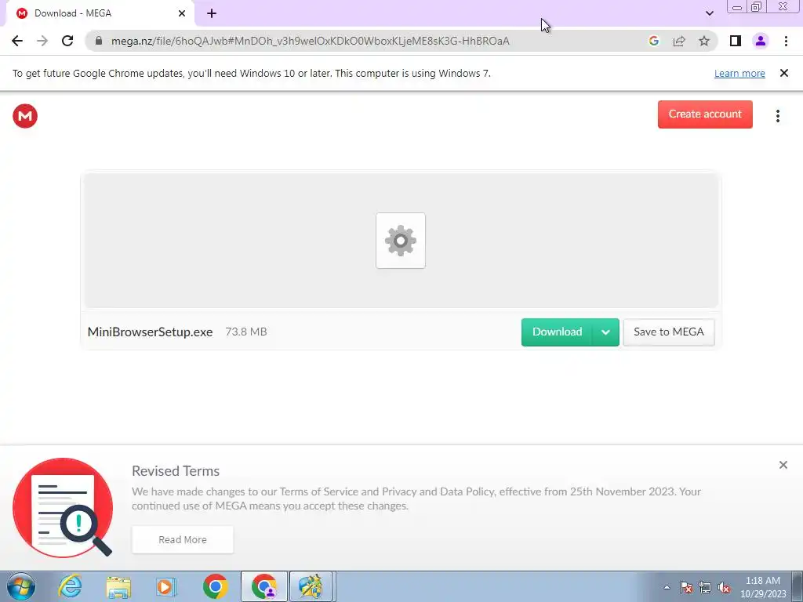This screenshot has height=602, width=803.
Task: Reload the current page
Action: pyautogui.click(x=67, y=41)
